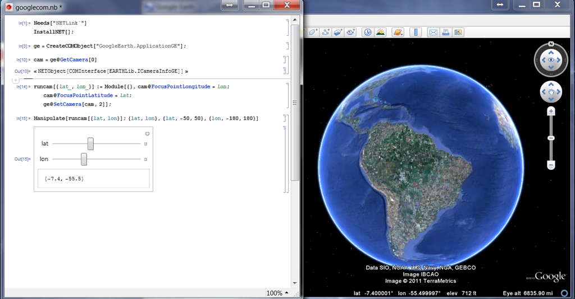This screenshot has height=299, width=575.
Task: Expand lat slider controls with the plus box
Action: pos(145,144)
